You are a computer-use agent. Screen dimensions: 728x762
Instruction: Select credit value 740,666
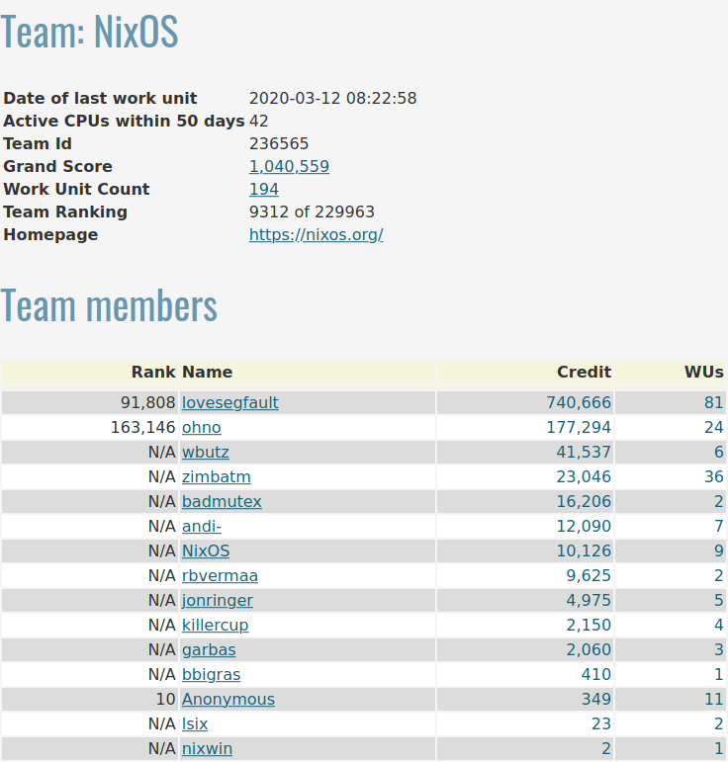pos(579,403)
